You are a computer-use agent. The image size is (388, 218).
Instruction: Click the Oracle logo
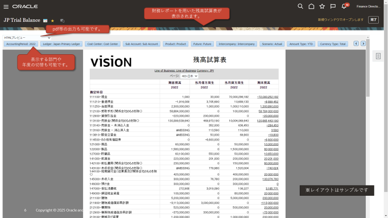click(x=25, y=6)
